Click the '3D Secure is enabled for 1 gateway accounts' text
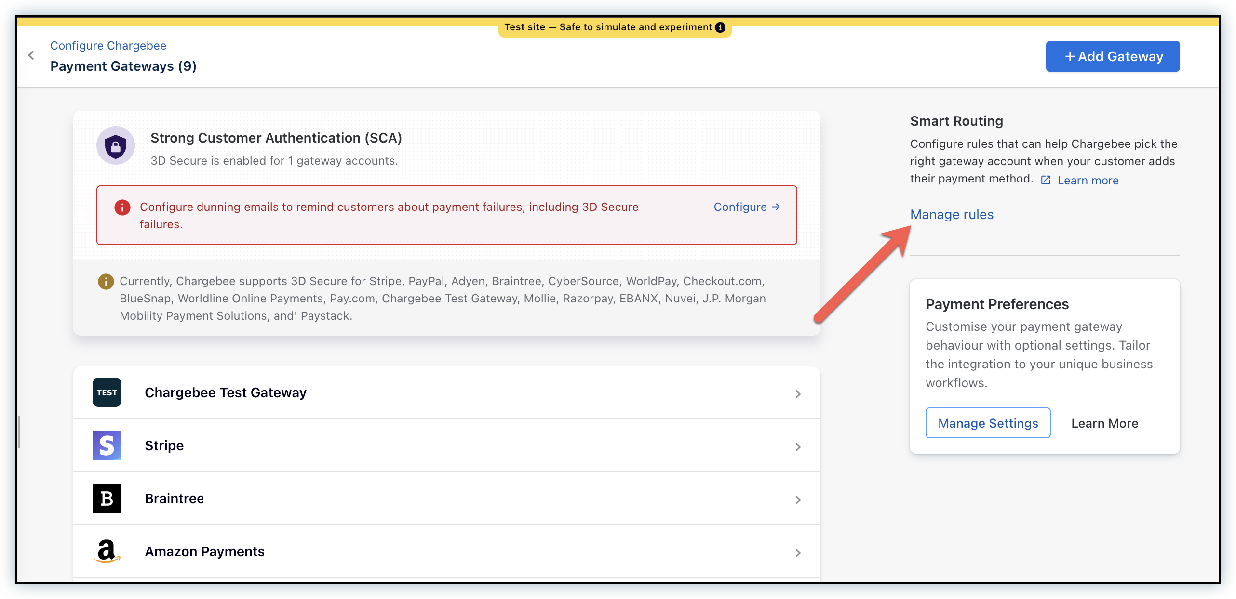 point(274,161)
